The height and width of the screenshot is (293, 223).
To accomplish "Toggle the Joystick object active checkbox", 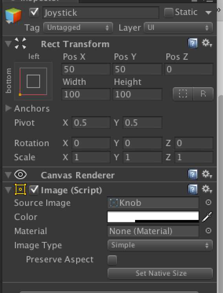I will (34, 13).
